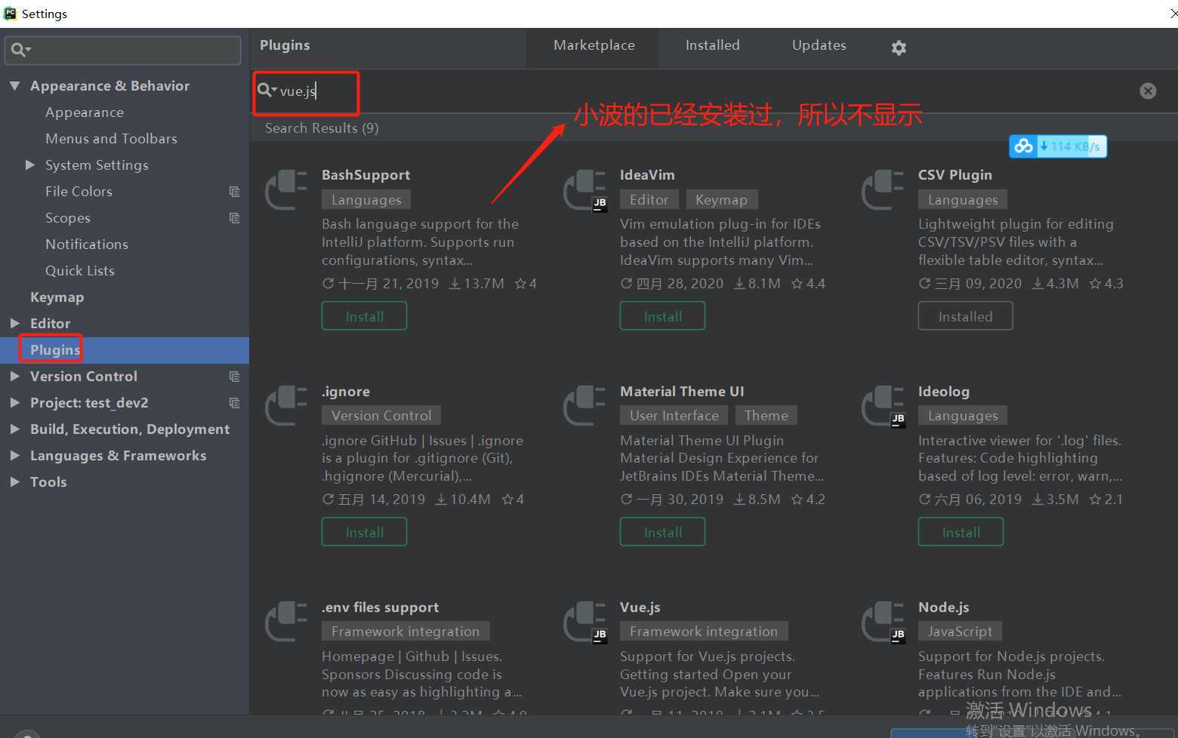This screenshot has height=738, width=1178.
Task: Expand Build, Execution, Deployment section
Action: point(14,429)
